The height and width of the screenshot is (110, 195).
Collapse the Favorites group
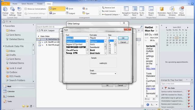coord(4,26)
